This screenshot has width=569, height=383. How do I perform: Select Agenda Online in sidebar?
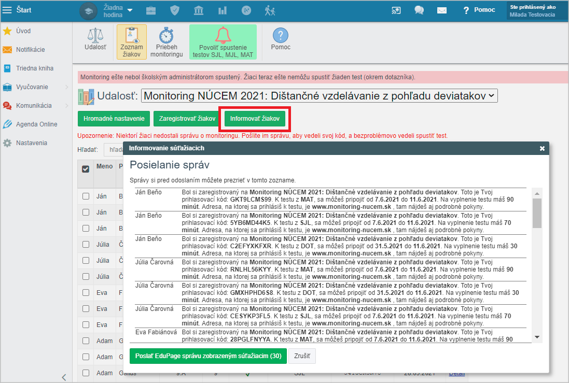click(x=36, y=124)
